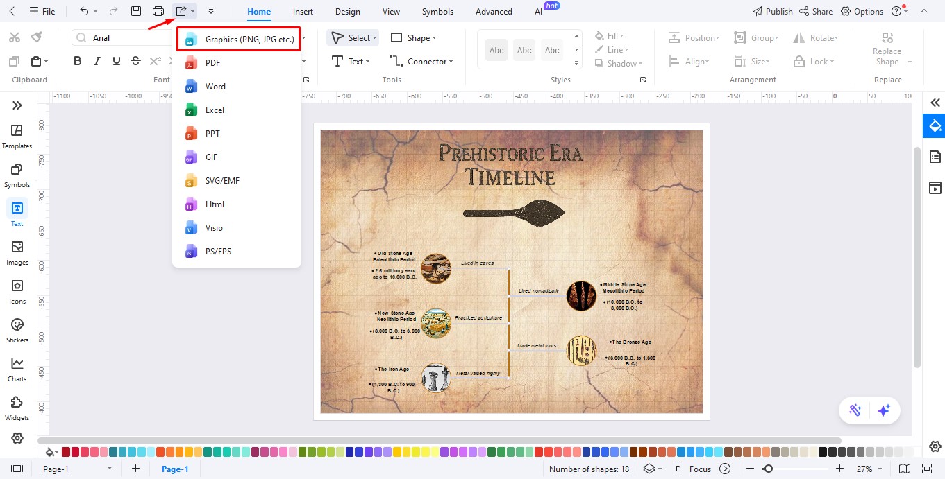Pick a red swatch from the color bar

[x=67, y=451]
